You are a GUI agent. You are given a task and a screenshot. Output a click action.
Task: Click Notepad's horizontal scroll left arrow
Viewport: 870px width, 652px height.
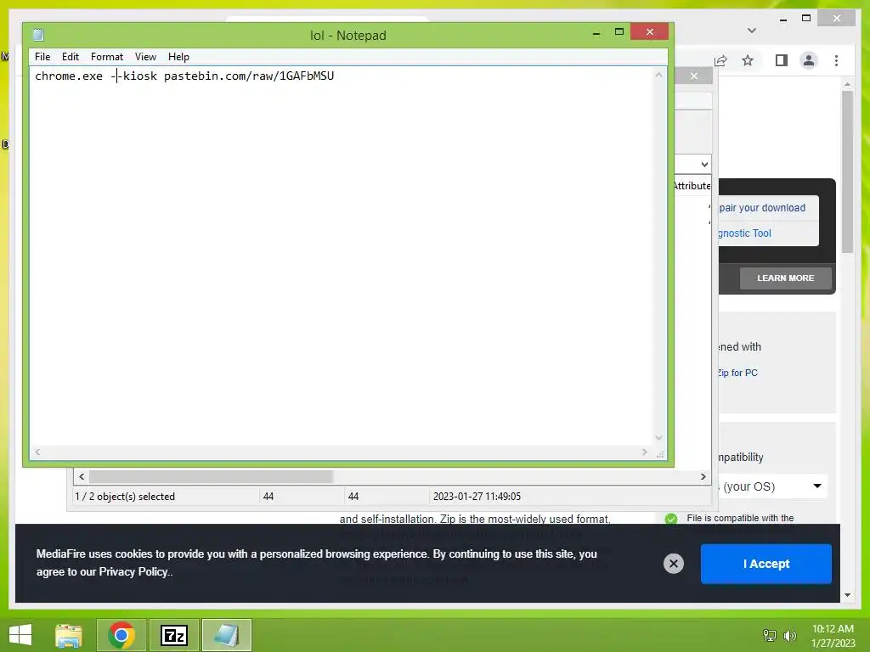click(x=37, y=452)
